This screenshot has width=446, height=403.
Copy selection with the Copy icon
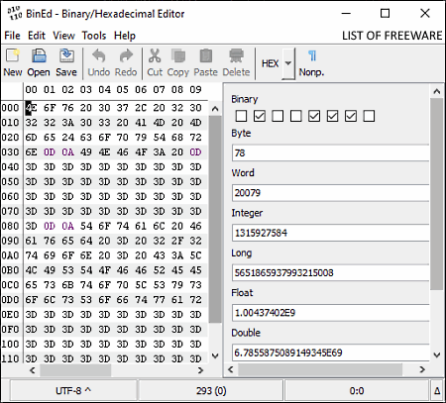tap(178, 55)
